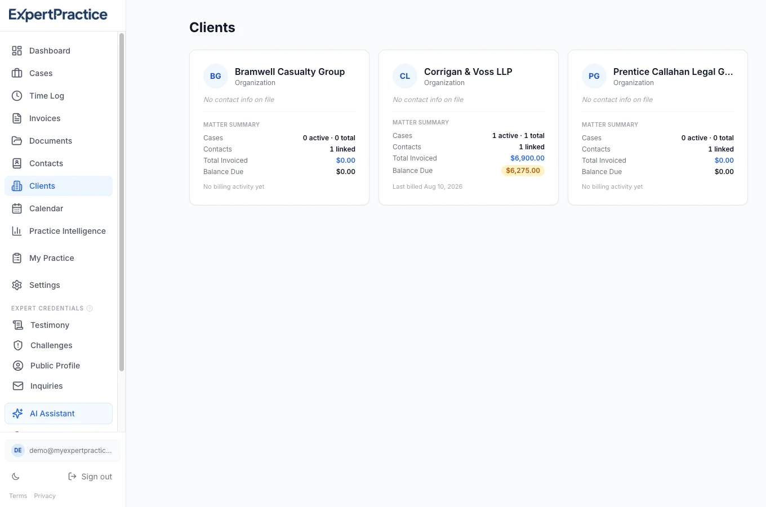Toggle dark mode moon icon
Image resolution: width=766 pixels, height=507 pixels.
coord(16,477)
